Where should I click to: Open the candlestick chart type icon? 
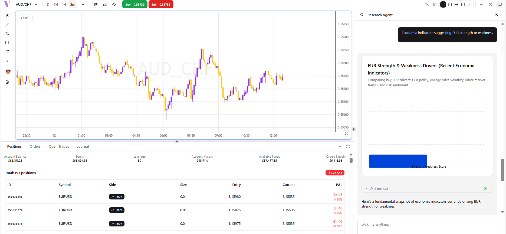pos(96,5)
